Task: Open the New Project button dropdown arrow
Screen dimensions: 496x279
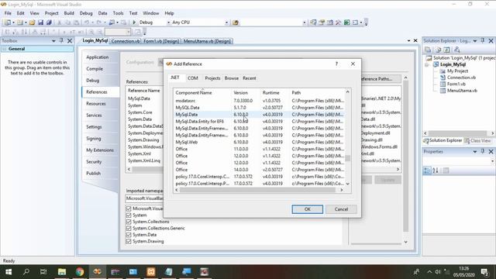Action: coord(13,22)
